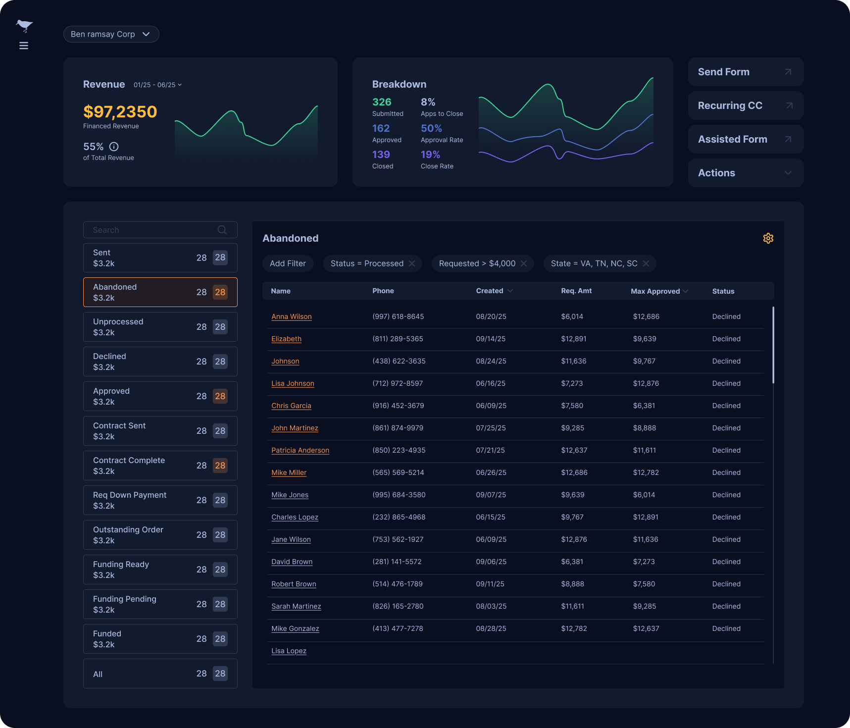
Task: Select the Outstanding Order tab
Action: click(160, 535)
